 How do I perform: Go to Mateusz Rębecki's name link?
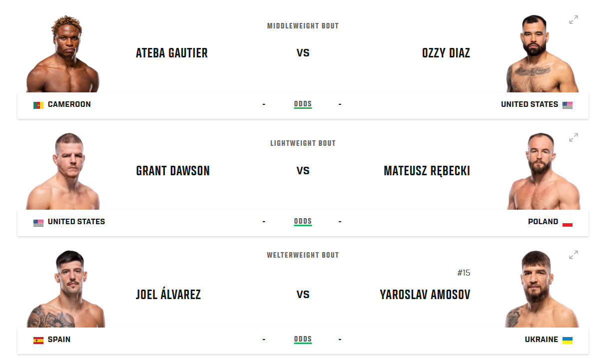[427, 171]
